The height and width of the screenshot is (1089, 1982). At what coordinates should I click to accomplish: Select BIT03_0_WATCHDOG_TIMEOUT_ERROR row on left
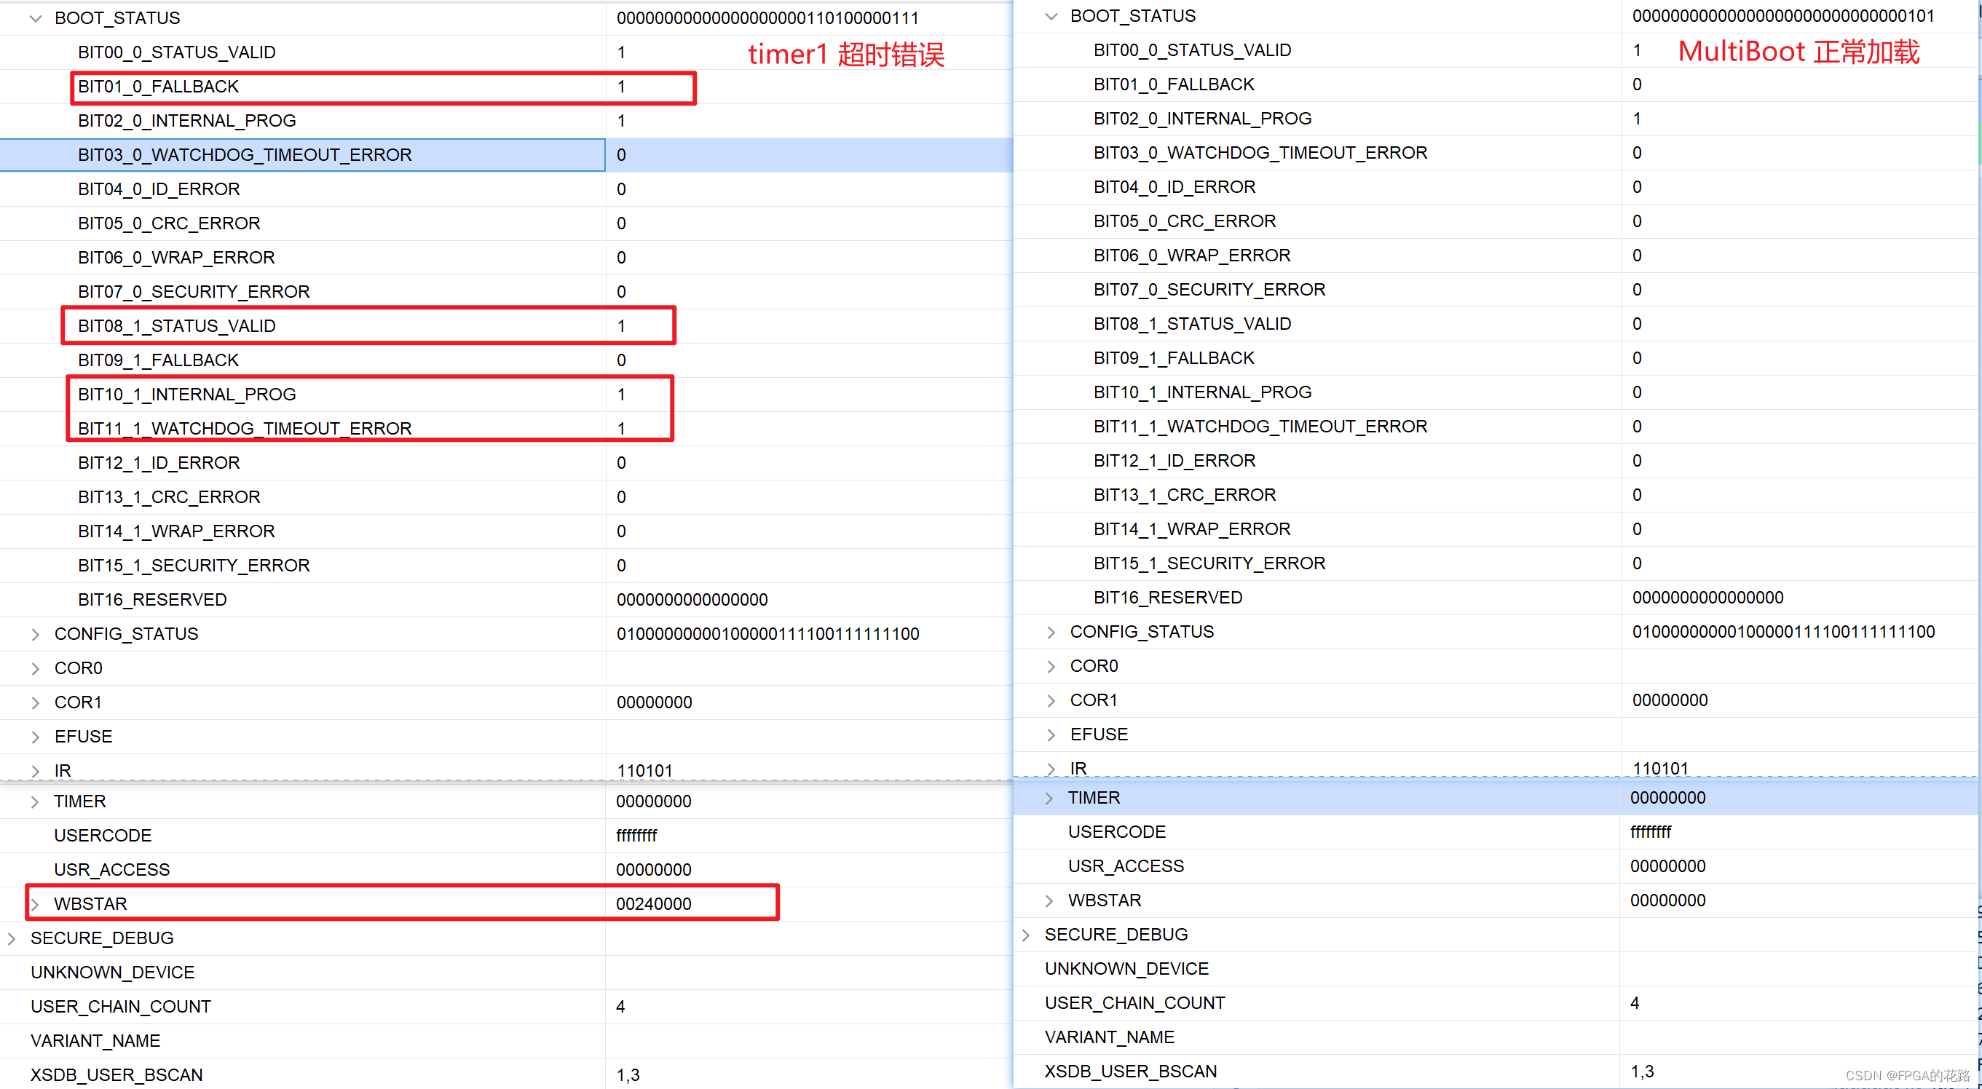pyautogui.click(x=244, y=154)
